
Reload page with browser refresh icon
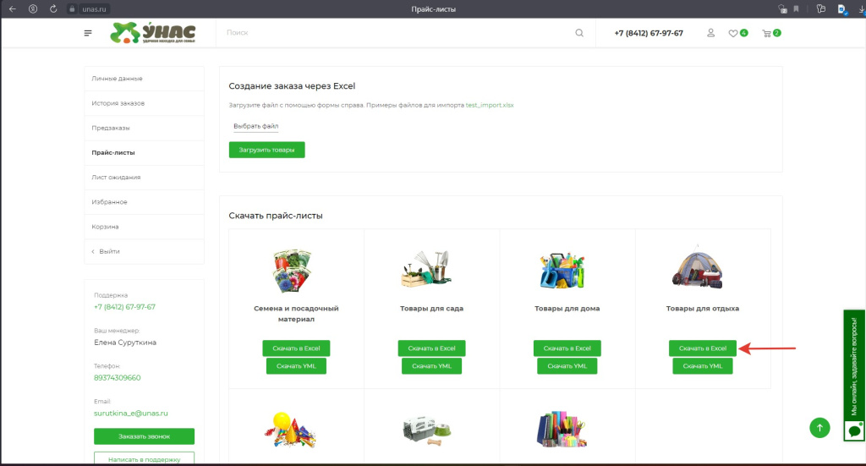[54, 8]
